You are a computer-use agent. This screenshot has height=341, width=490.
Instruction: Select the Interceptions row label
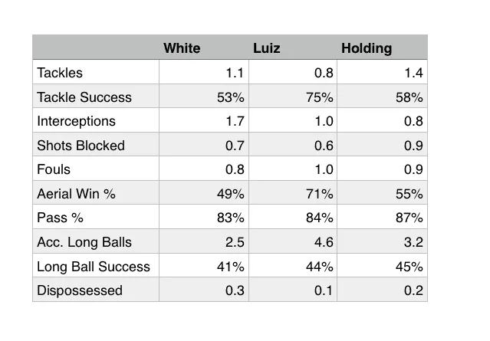pos(77,121)
